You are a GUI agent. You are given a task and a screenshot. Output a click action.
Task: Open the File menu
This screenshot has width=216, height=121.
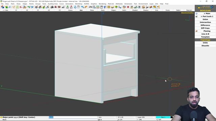coord(2,4)
